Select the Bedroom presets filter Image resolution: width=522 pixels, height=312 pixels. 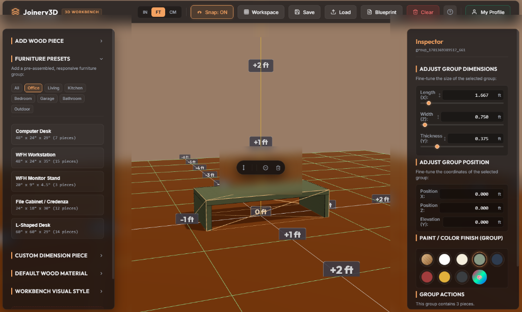click(x=23, y=98)
